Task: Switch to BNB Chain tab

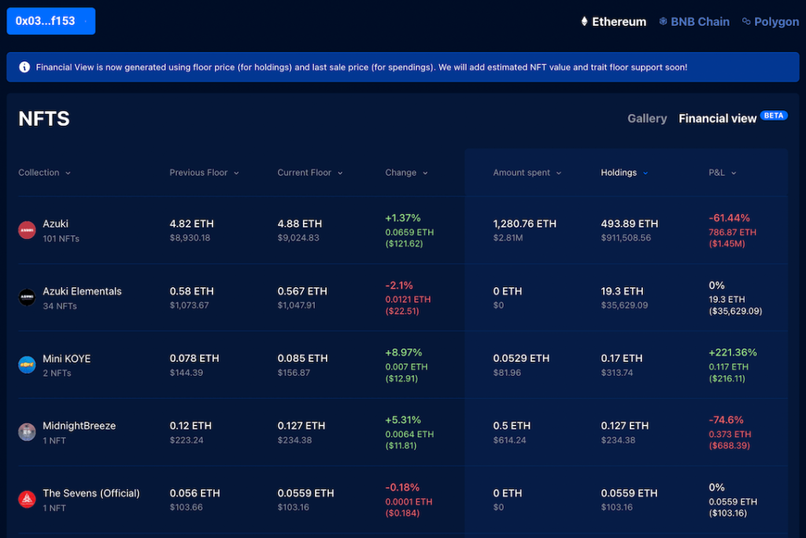Action: (x=694, y=21)
